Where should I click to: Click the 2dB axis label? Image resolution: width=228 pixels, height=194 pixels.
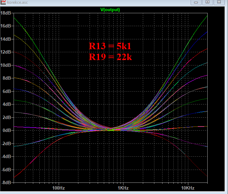(x=7, y=117)
